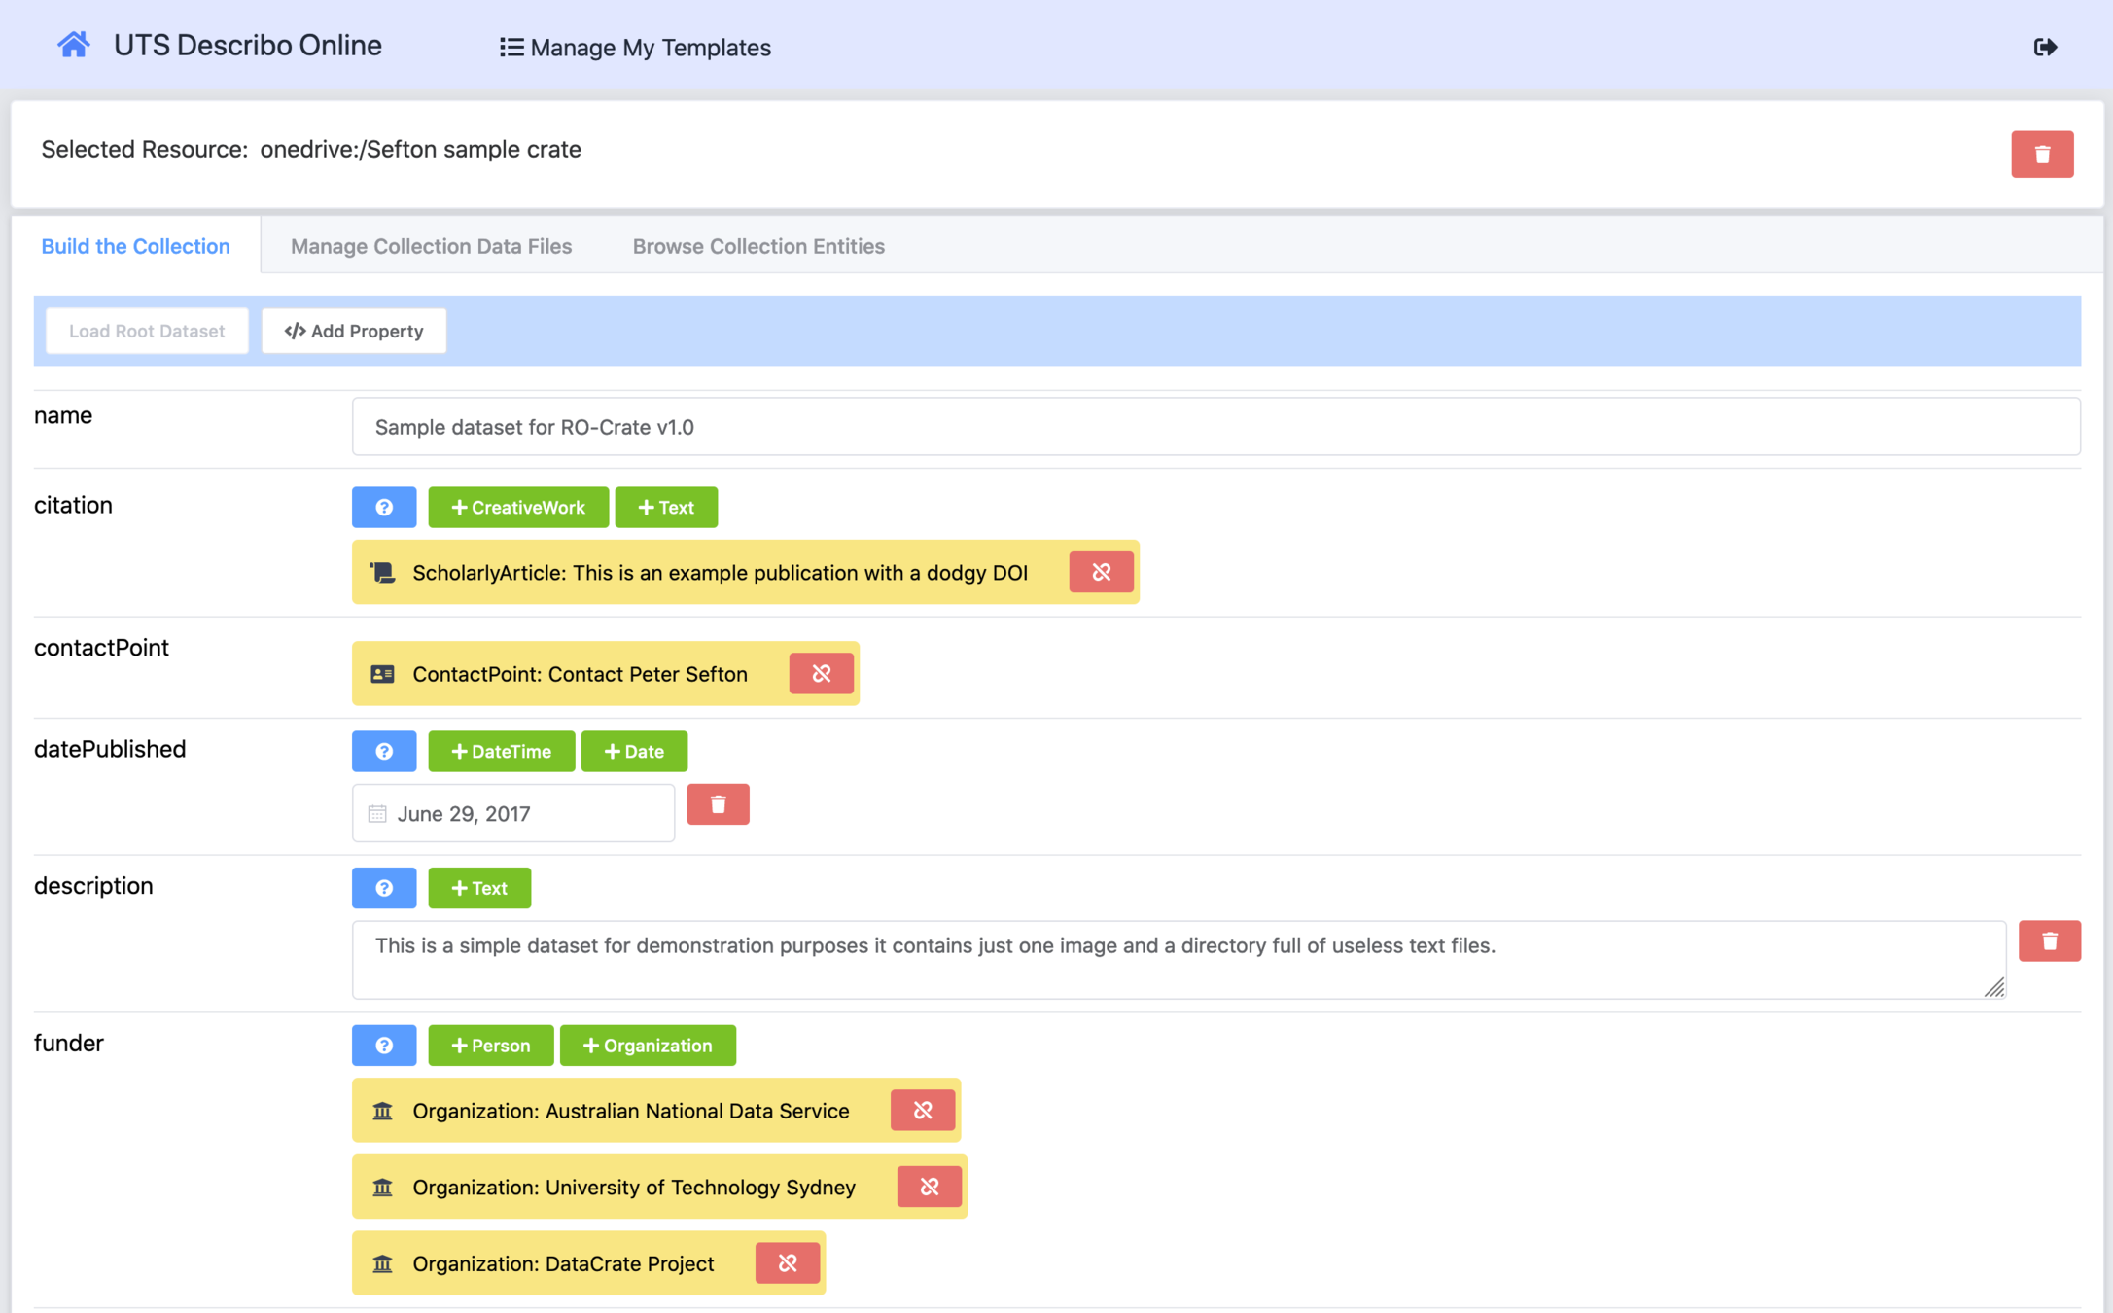Unlink Australian National Data Service funder
Screen dimensions: 2113x1313
point(922,1110)
